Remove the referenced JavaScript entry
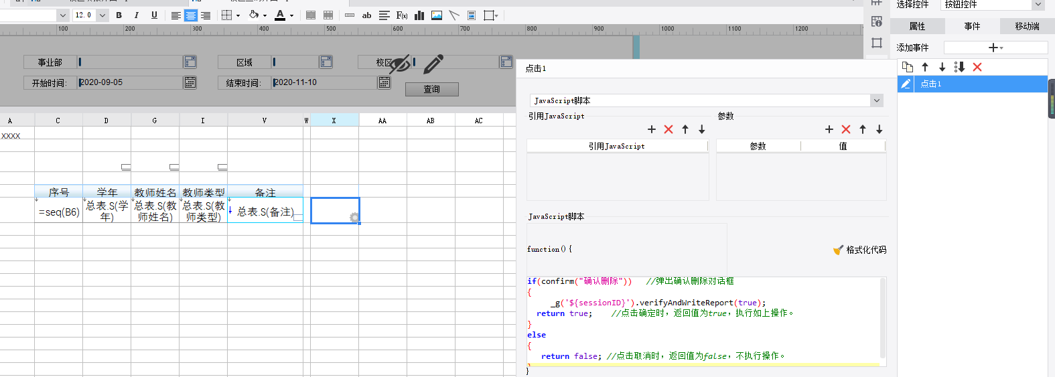Screen dimensions: 1055x377 (x=669, y=129)
